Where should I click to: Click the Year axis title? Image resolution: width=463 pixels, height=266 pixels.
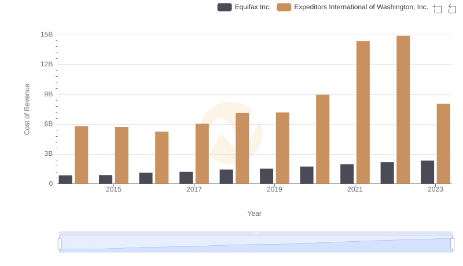[x=254, y=213]
